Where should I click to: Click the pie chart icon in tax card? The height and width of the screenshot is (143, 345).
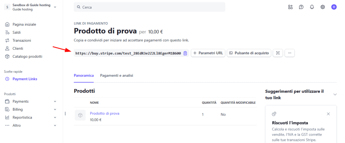coord(274,113)
